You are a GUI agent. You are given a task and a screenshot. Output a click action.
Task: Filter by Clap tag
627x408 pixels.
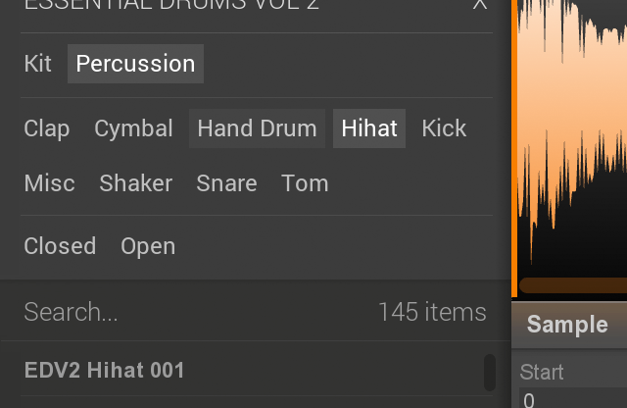47,128
